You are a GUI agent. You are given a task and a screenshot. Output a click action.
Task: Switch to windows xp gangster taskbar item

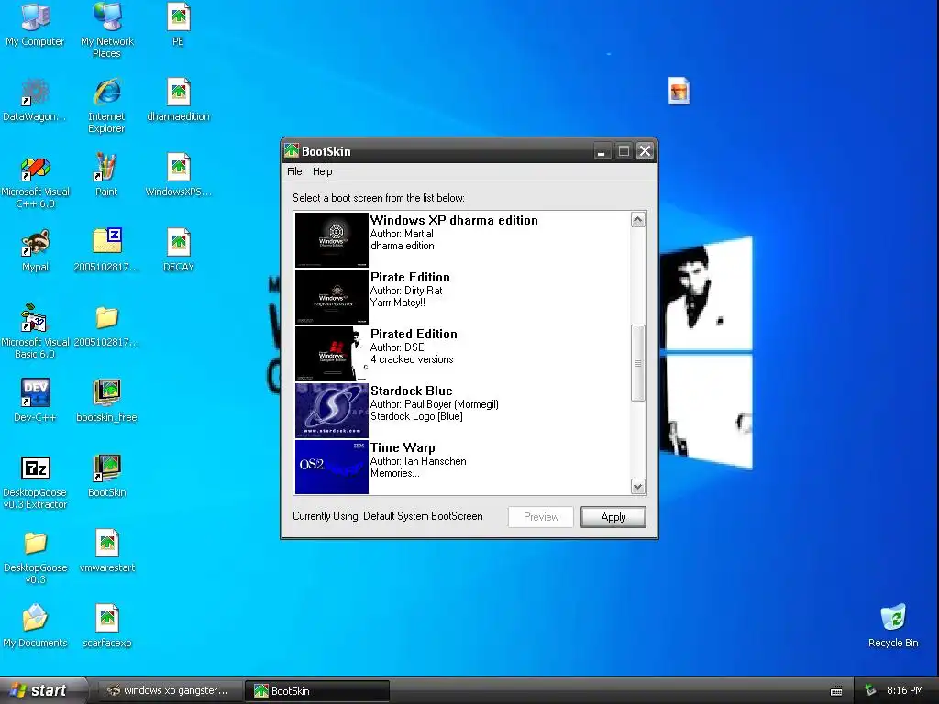coord(169,691)
